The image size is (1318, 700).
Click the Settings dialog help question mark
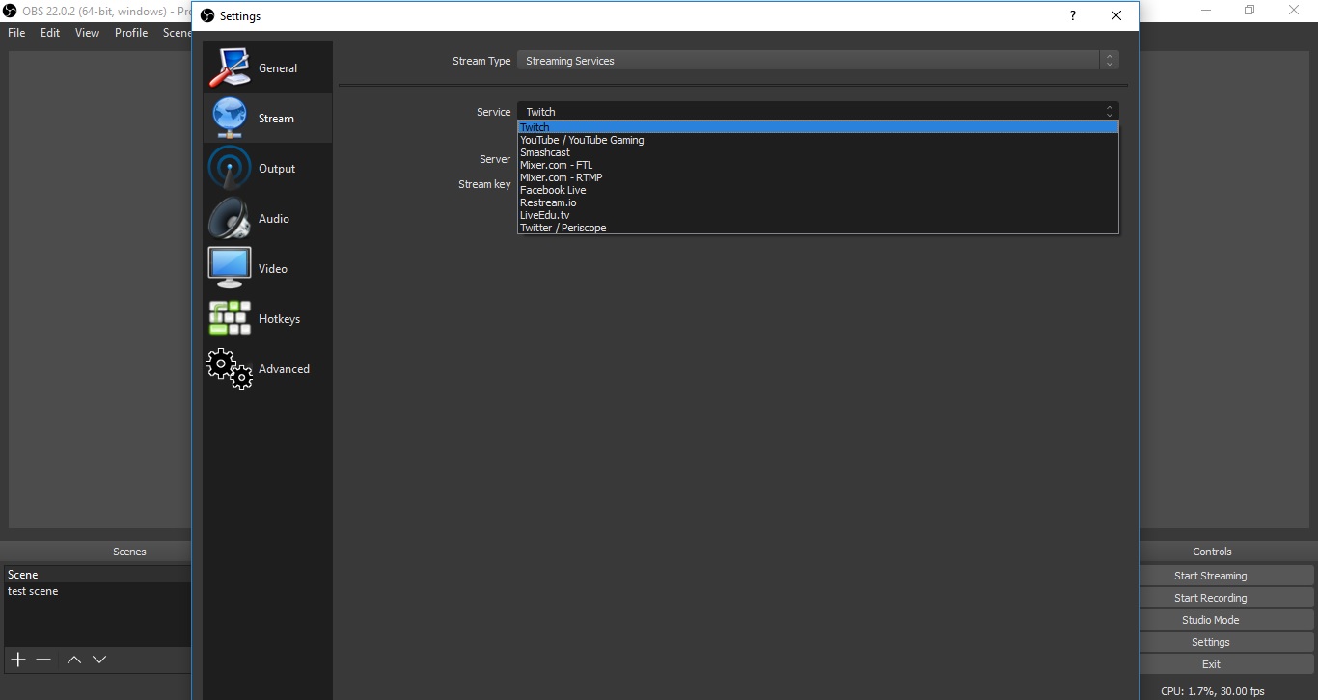pyautogui.click(x=1073, y=15)
